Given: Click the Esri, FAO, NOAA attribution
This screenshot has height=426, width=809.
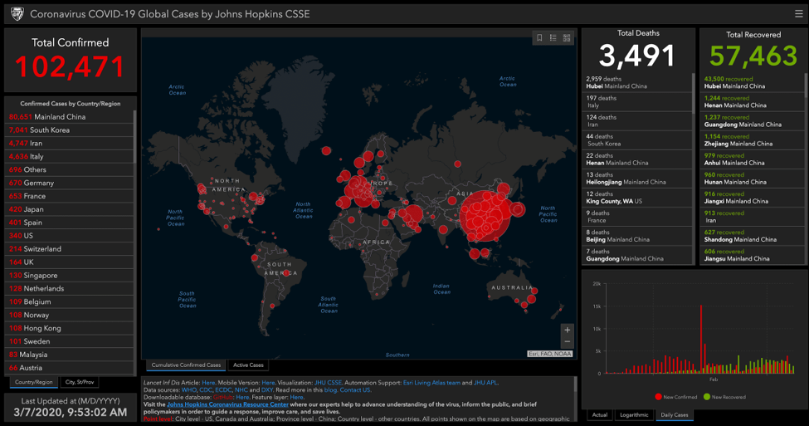Looking at the screenshot, I should click(x=550, y=354).
